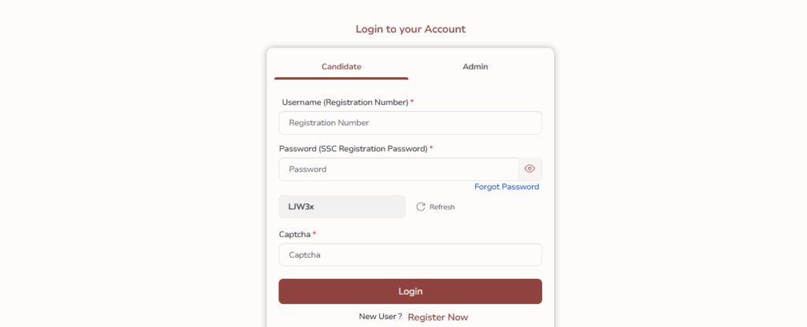Viewport: 807px width, 327px height.
Task: Click the Refresh text label
Action: point(442,207)
